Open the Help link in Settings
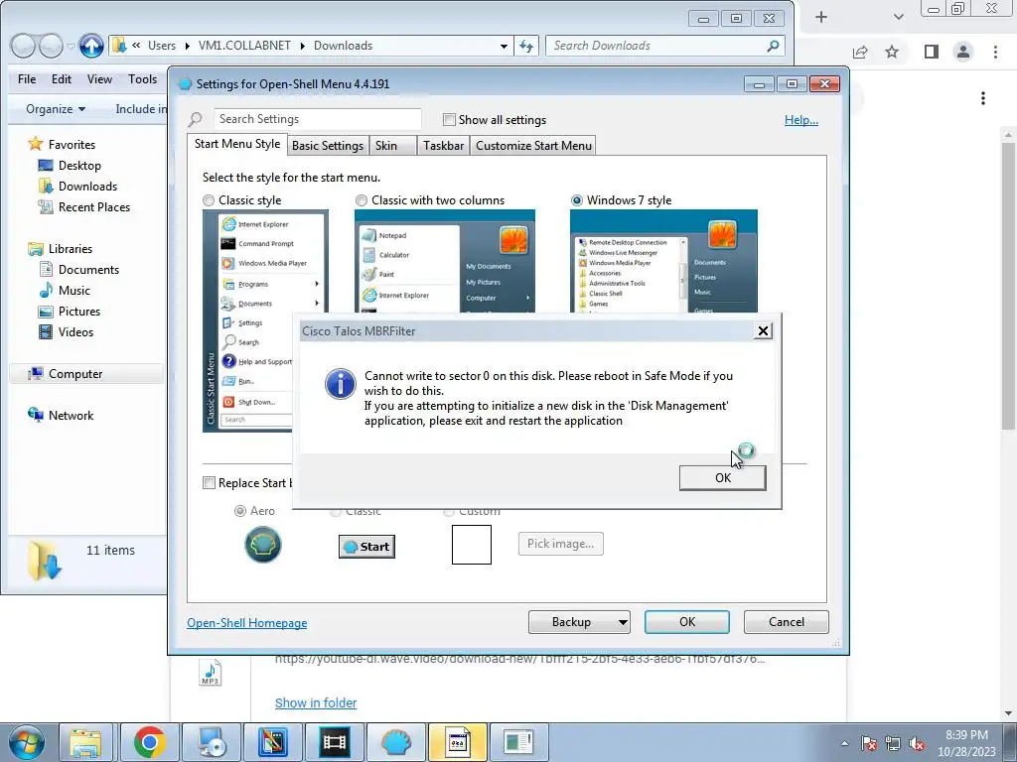1017x762 pixels. tap(801, 120)
